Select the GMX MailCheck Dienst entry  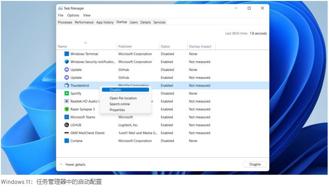87,133
